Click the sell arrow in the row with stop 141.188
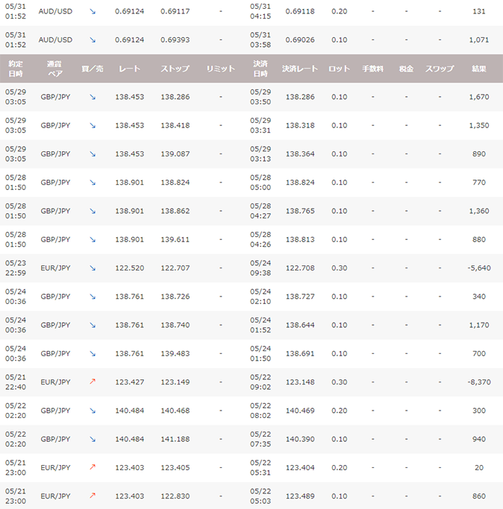This screenshot has height=509, width=503. [93, 439]
